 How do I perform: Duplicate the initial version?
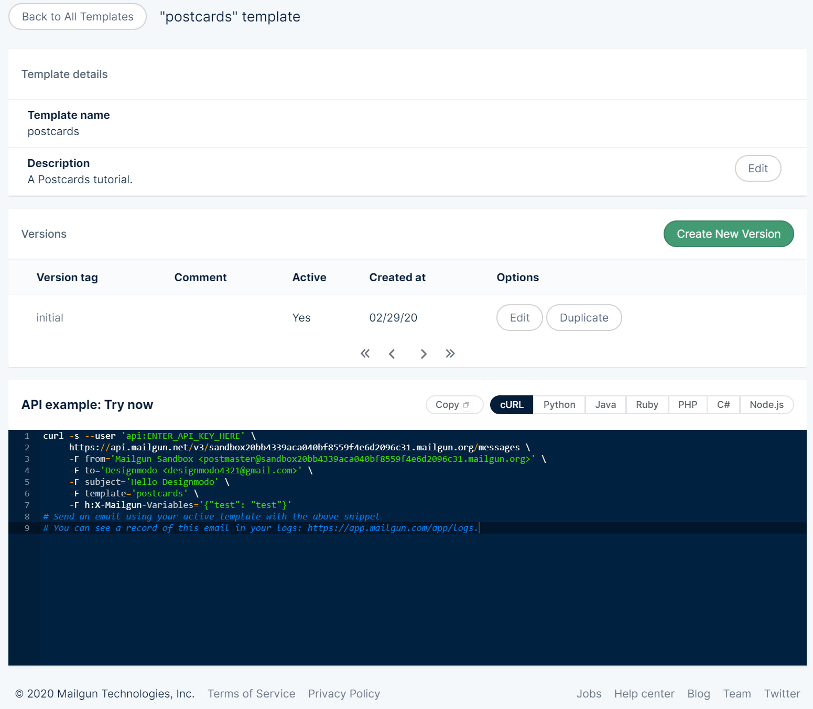(x=584, y=318)
